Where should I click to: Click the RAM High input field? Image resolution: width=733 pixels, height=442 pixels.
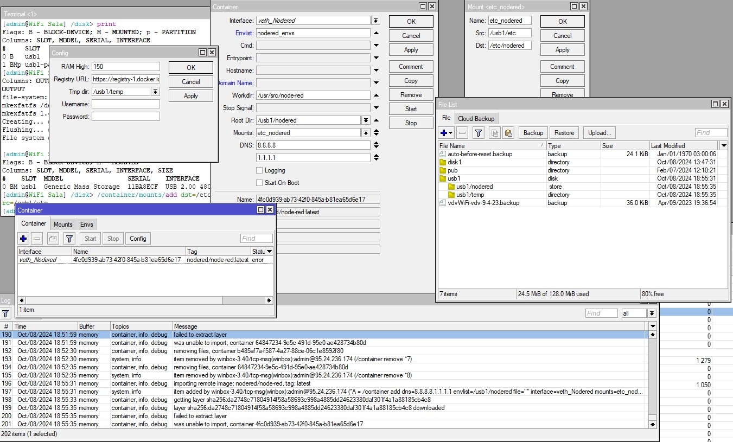(126, 67)
